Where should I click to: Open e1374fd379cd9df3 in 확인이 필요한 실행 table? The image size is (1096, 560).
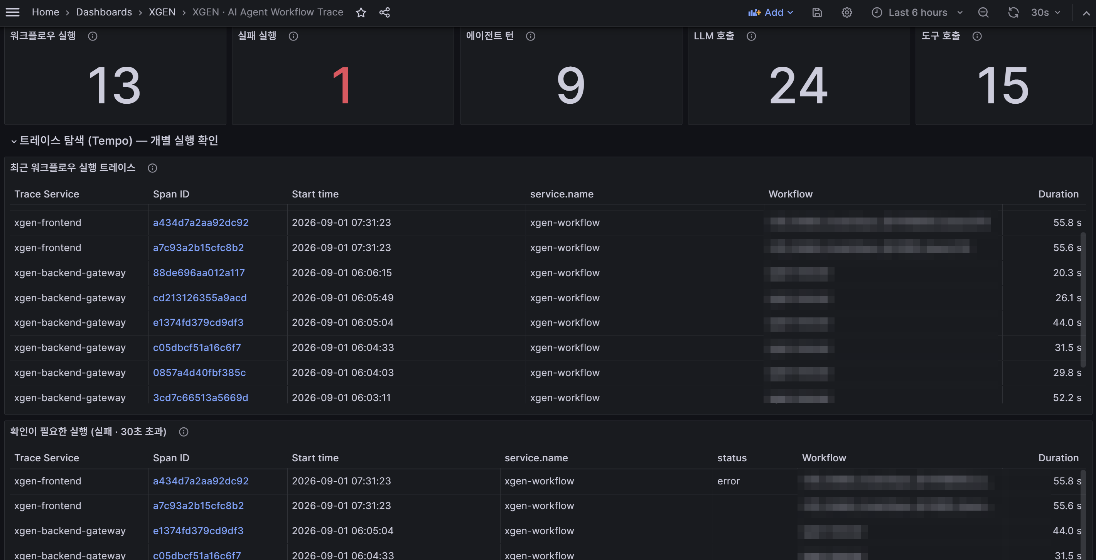click(198, 531)
